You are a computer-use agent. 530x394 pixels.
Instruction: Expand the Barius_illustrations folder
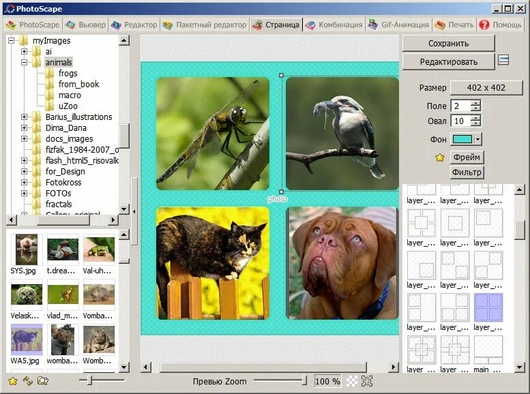click(24, 117)
